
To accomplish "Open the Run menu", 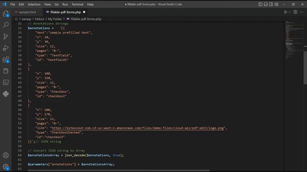I will tap(65, 4).
